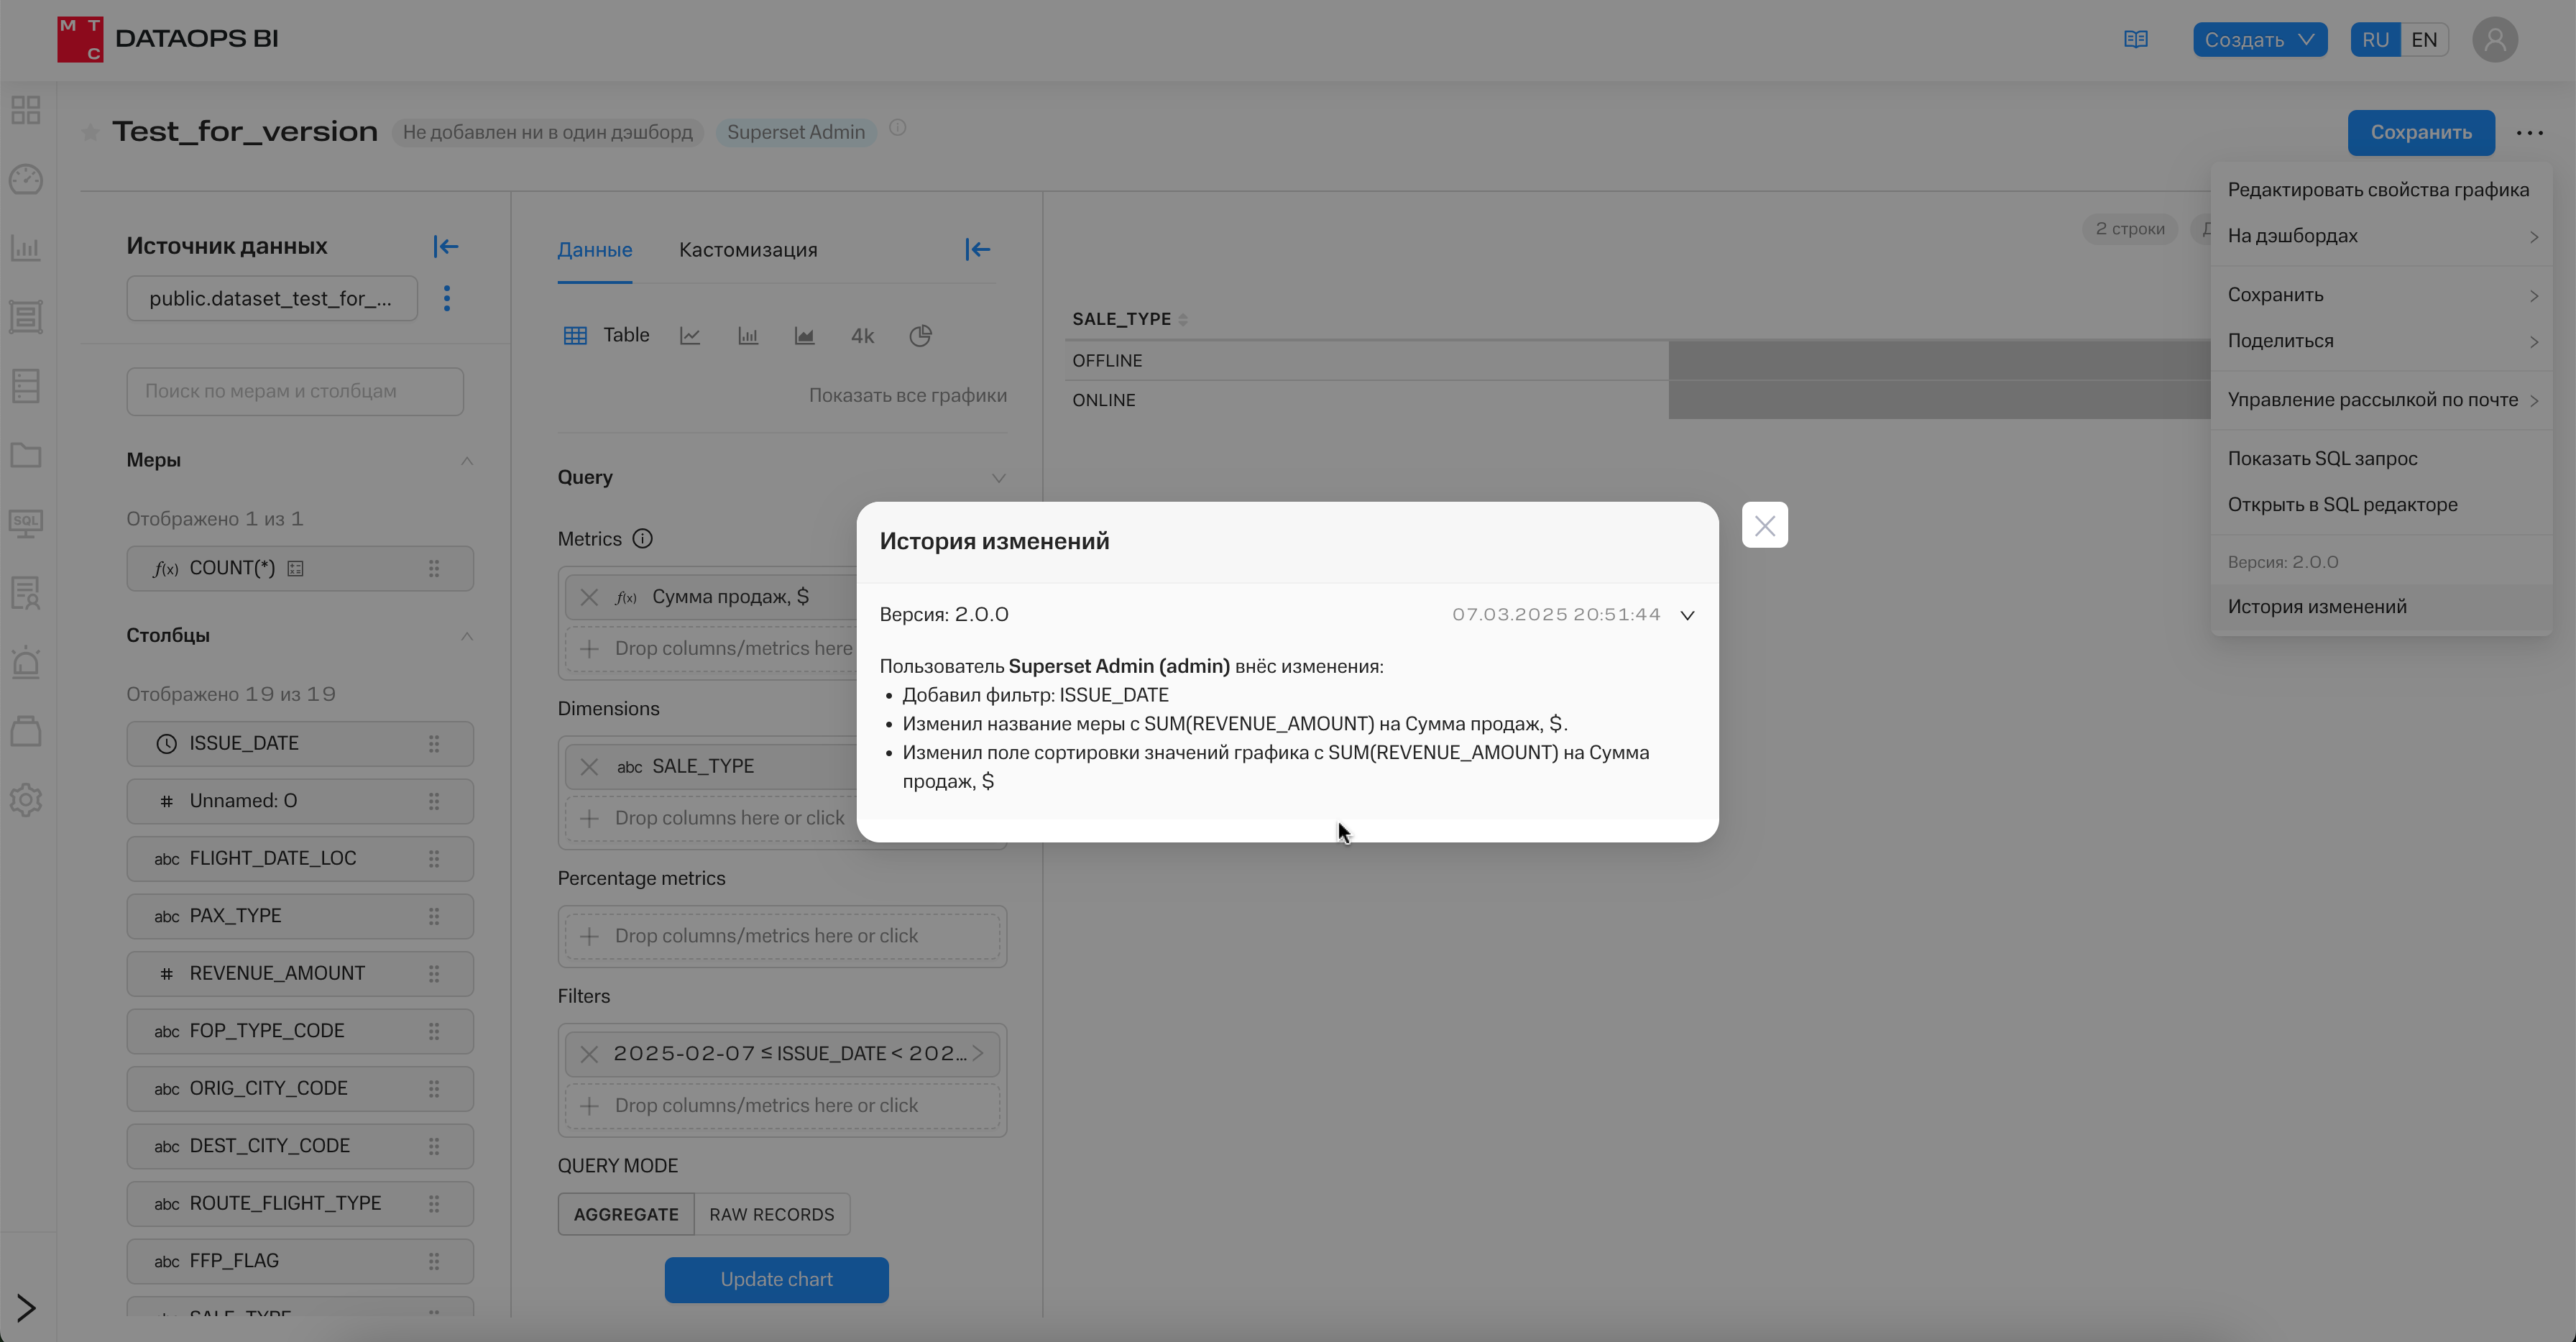Click the blue Сохранить button
The image size is (2576, 1342).
(x=2421, y=133)
